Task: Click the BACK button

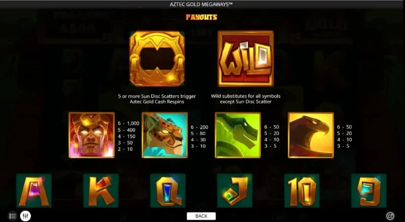Action: tap(201, 216)
